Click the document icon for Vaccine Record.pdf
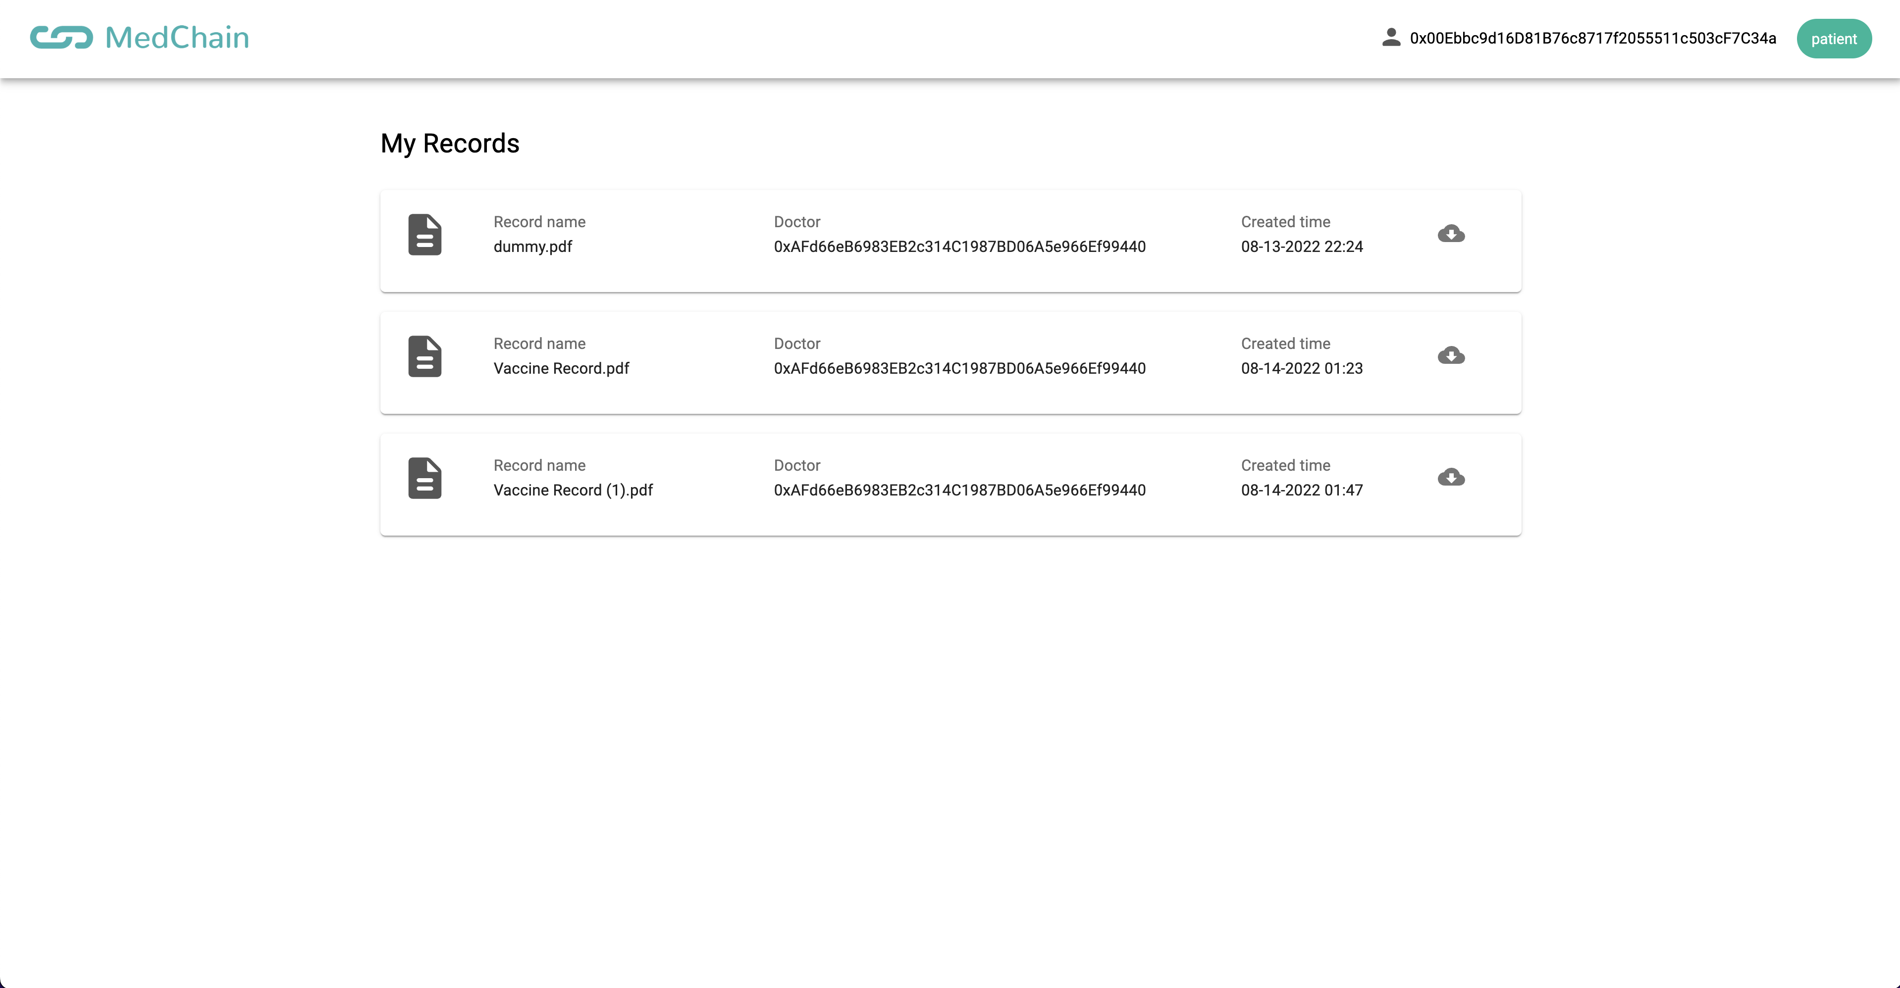This screenshot has width=1900, height=988. pos(425,356)
